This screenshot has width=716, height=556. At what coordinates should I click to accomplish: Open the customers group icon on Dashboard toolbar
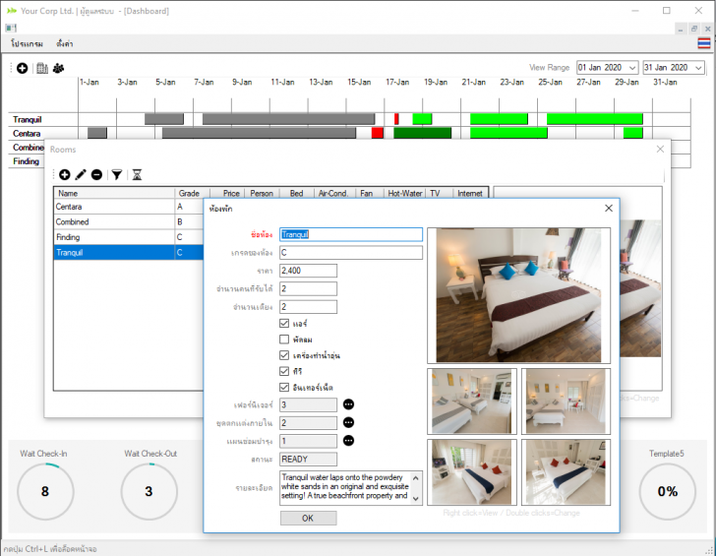point(58,68)
